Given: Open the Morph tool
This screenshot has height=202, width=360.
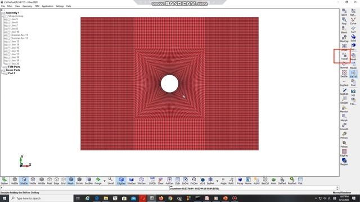Looking at the screenshot, I should tap(344, 118).
